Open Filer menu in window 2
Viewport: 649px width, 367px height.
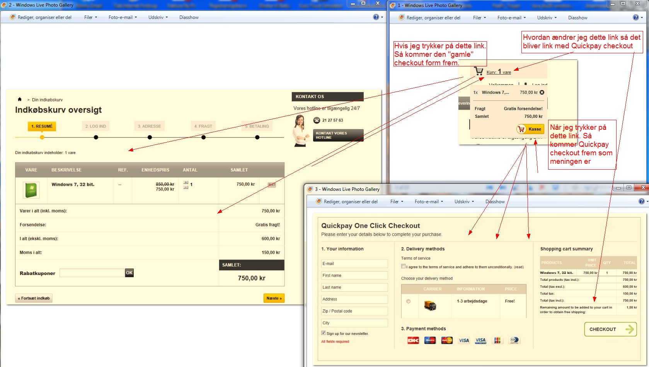tap(91, 17)
